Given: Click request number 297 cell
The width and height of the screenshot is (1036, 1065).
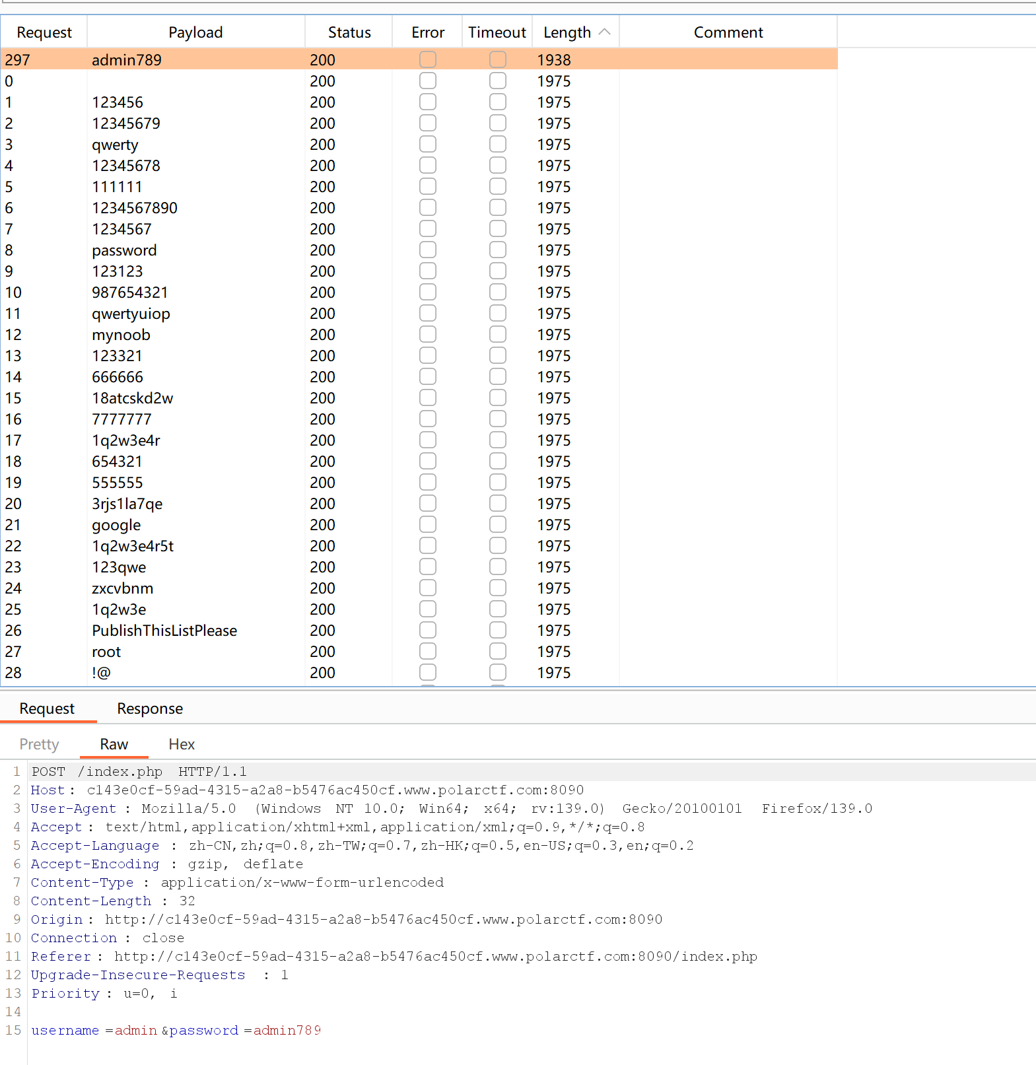Looking at the screenshot, I should click(x=17, y=59).
